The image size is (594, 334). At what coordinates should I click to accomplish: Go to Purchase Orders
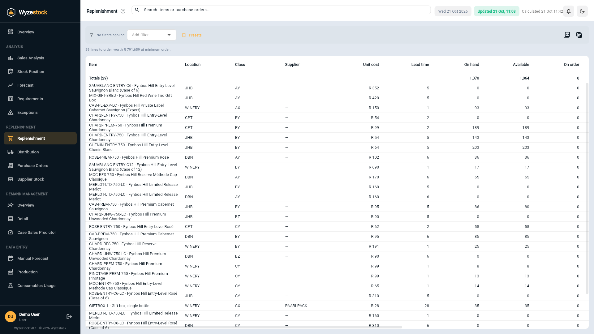tap(40, 165)
